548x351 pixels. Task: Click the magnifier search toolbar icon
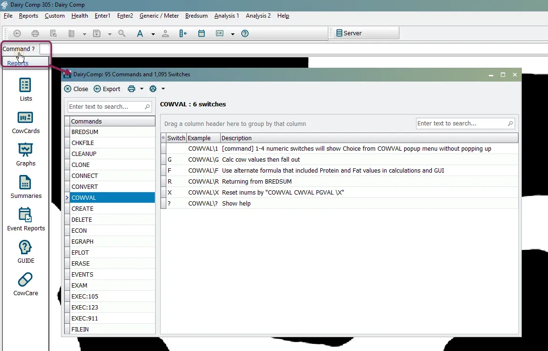tap(122, 33)
